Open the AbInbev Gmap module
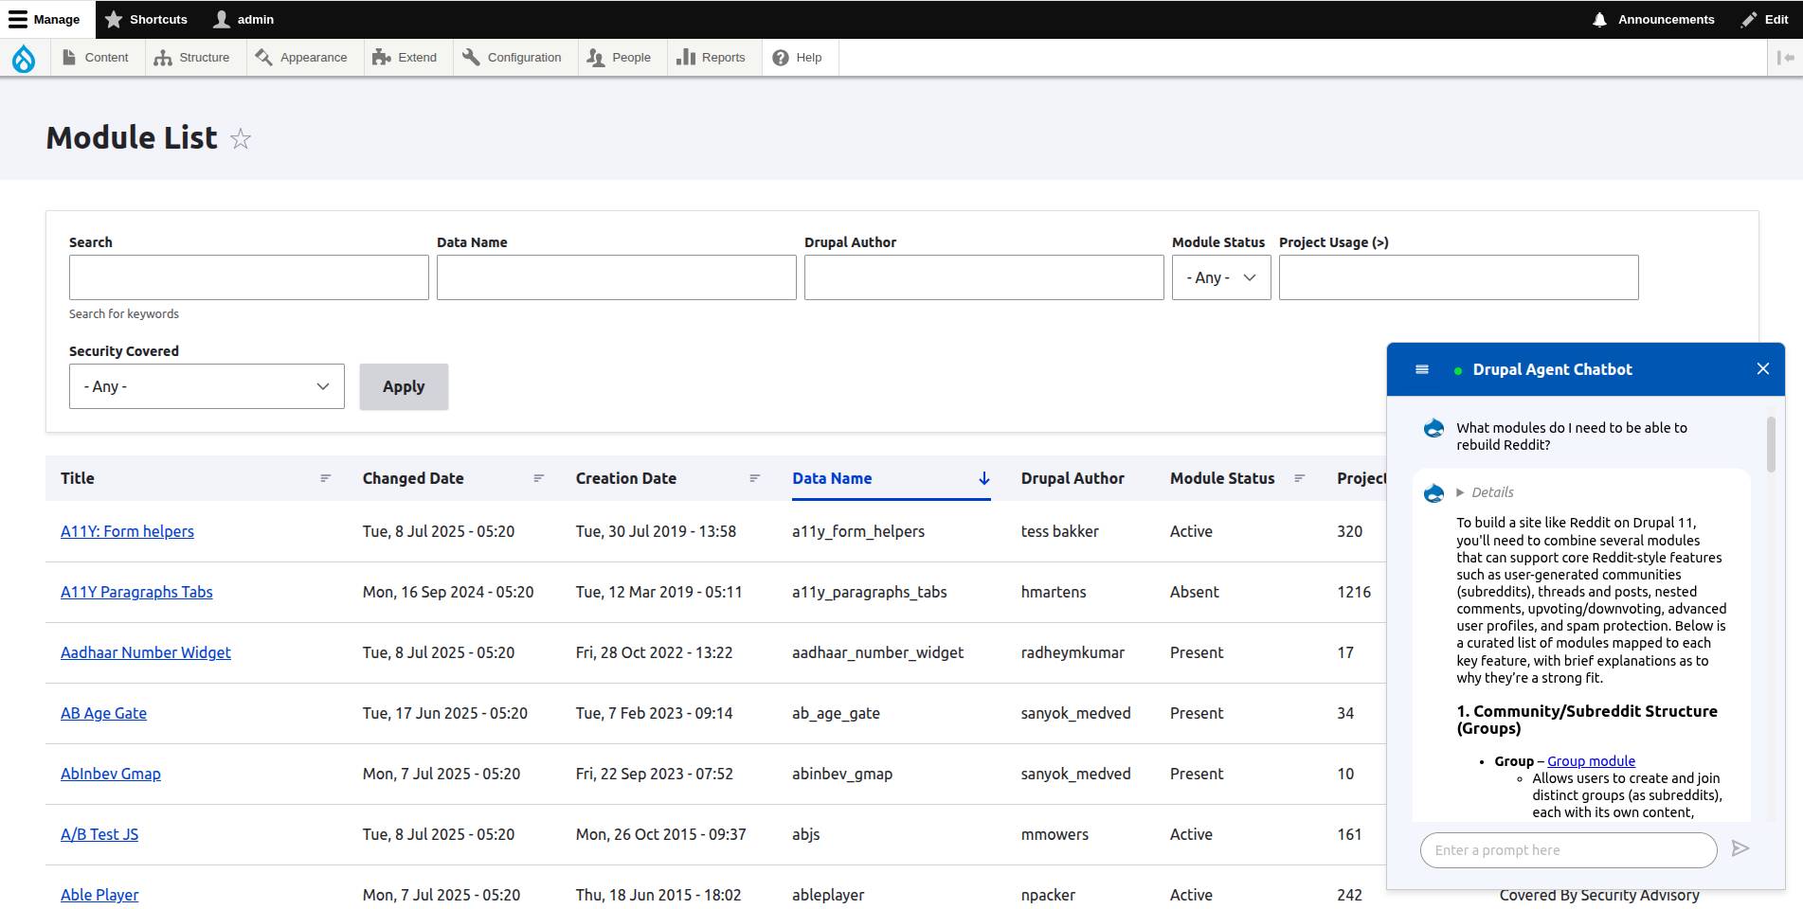The image size is (1803, 909). (x=111, y=774)
